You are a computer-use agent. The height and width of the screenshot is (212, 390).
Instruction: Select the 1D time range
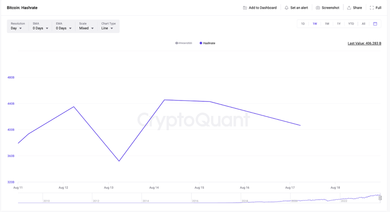pos(303,24)
